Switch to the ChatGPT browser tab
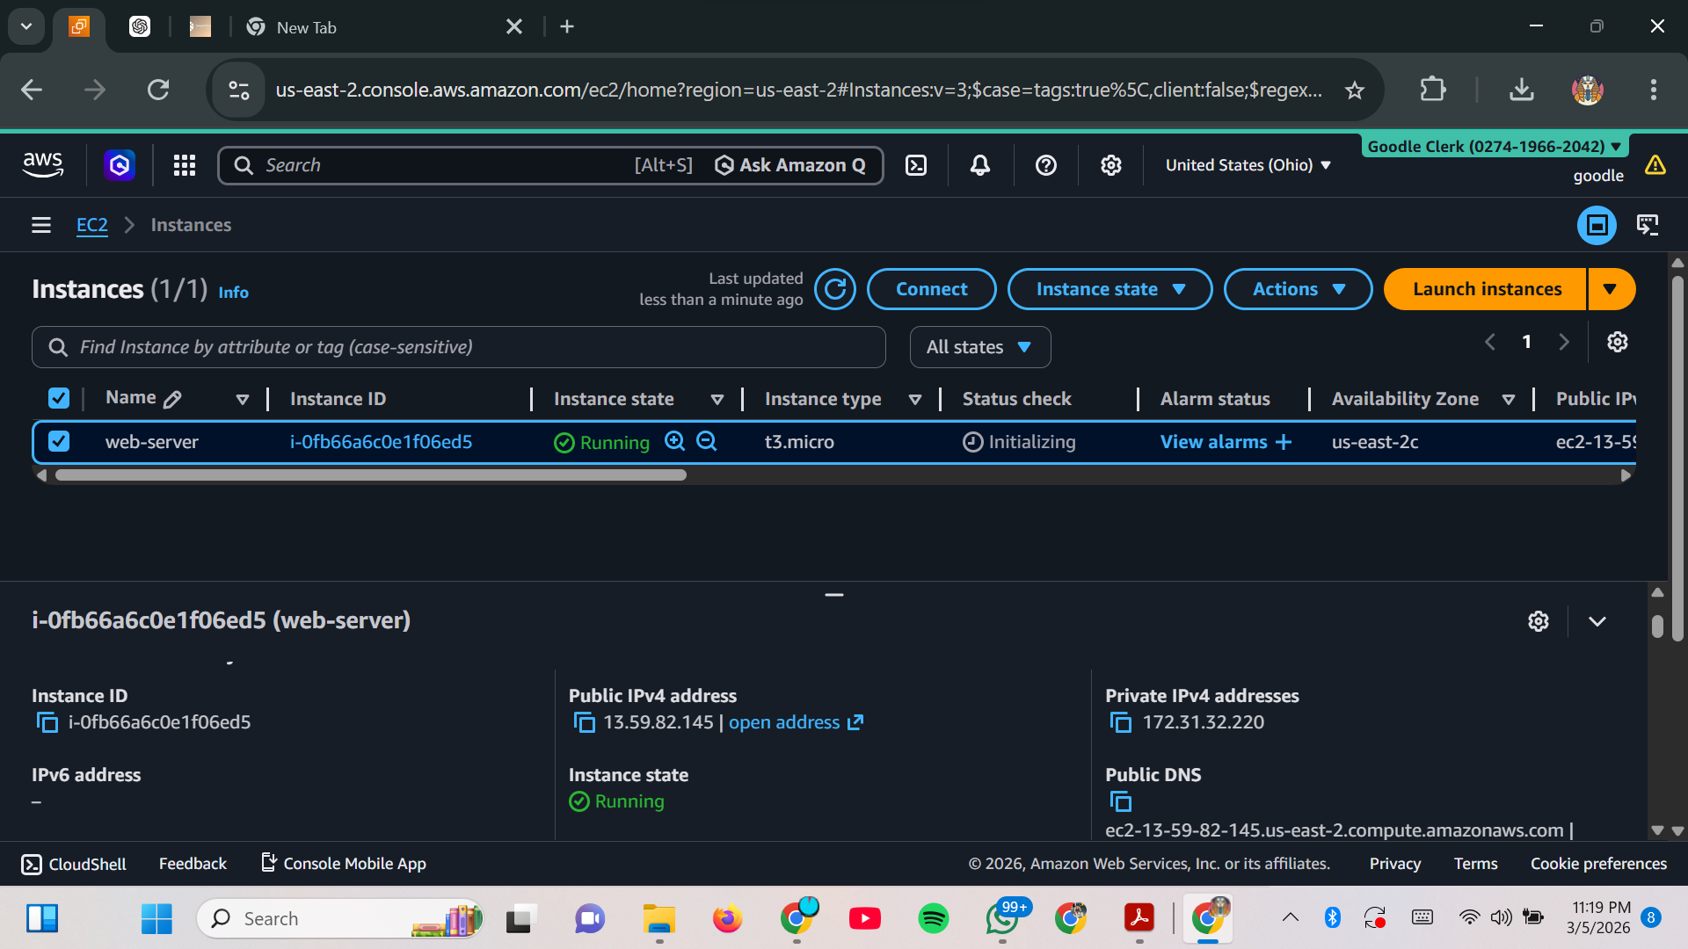Viewport: 1688px width, 949px height. (x=139, y=27)
